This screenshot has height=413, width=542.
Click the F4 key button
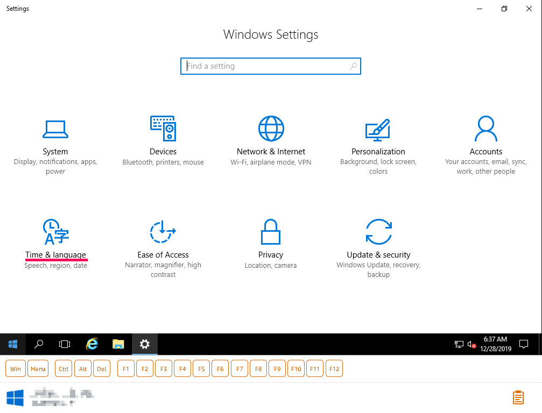182,369
